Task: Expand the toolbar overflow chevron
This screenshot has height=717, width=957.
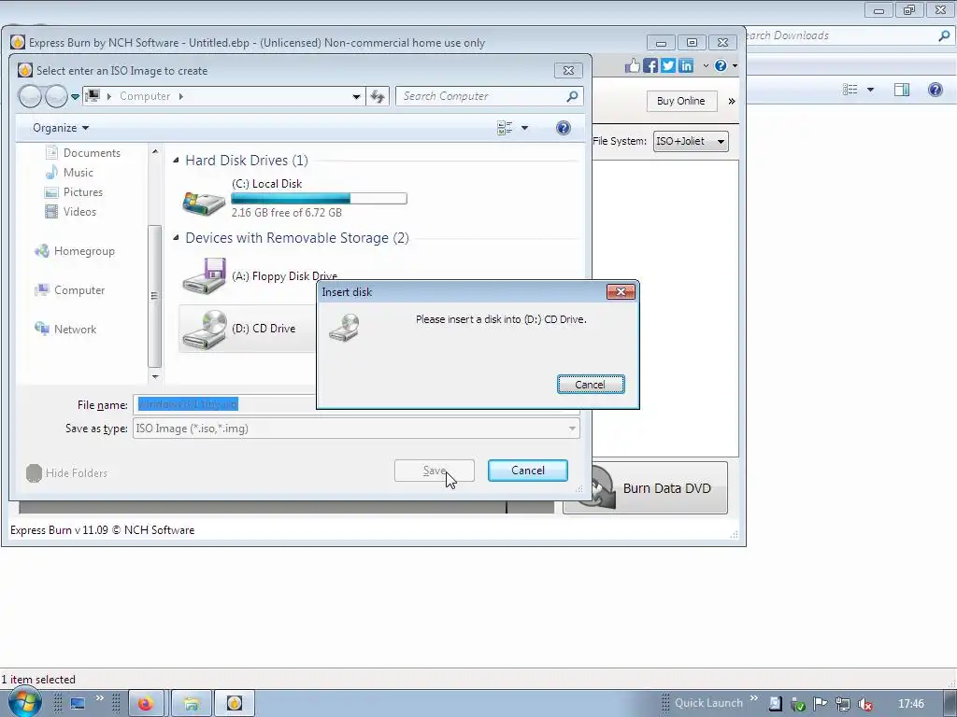Action: click(731, 101)
